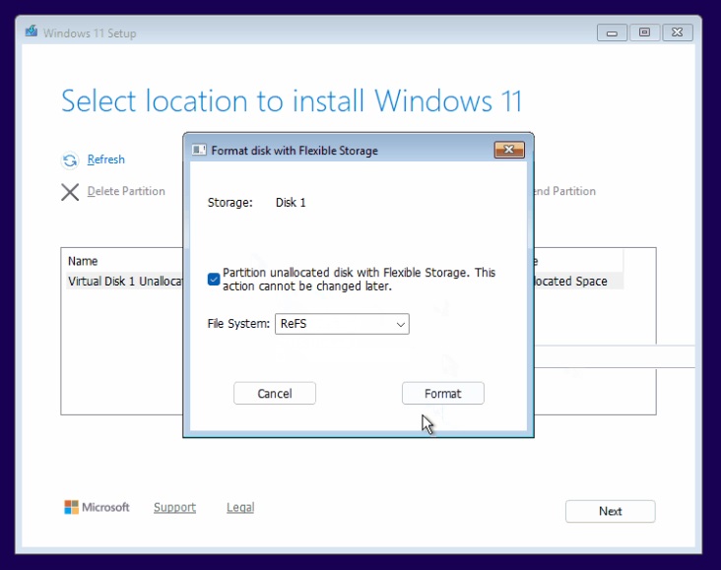
Task: Minimize the Windows 11 Setup window
Action: click(x=612, y=32)
